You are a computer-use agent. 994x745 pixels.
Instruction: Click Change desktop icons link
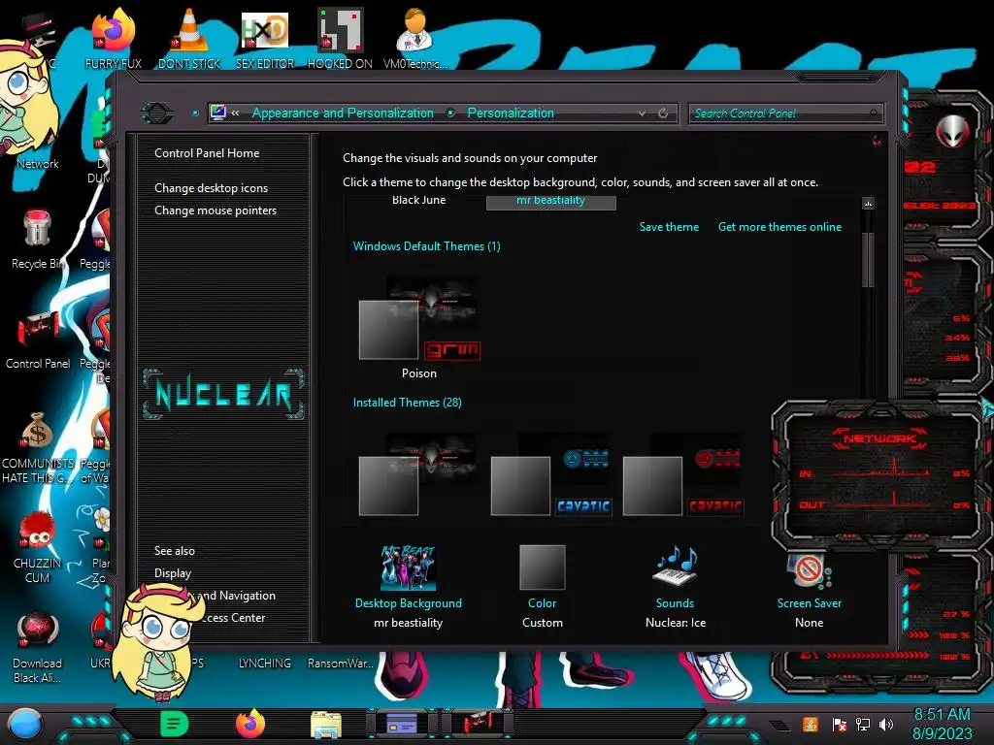211,188
